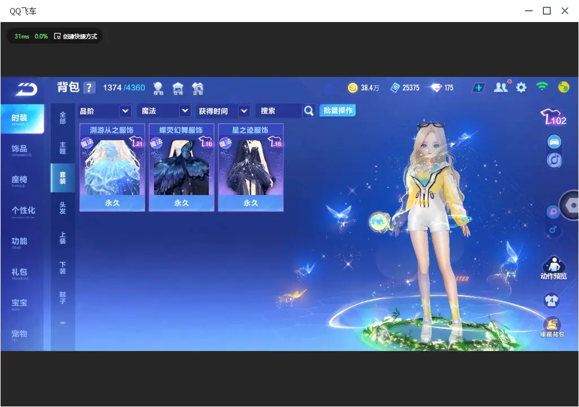This screenshot has width=579, height=407.
Task: Open the 仓库 warehouse icon
Action: point(178,88)
